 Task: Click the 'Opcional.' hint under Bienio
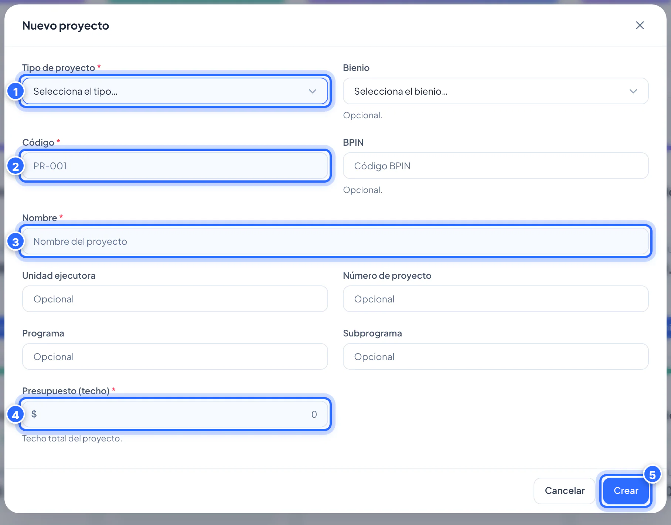(362, 115)
